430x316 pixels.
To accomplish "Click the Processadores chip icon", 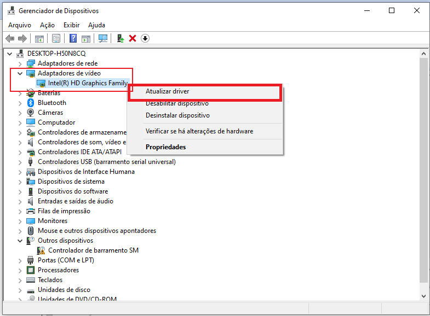I will coord(31,270).
